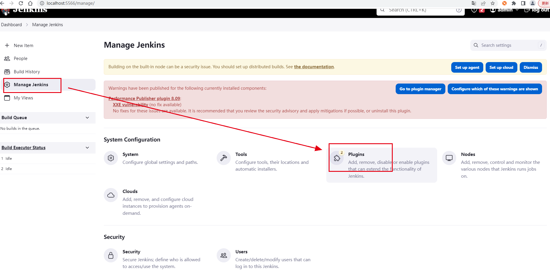Viewport: 550px width, 273px height.
Task: Reload the page with refresh icon
Action: coord(21,3)
